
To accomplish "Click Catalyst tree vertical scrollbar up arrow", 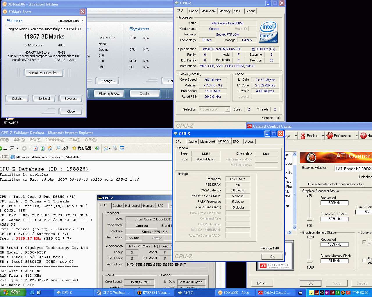I will point(294,154).
